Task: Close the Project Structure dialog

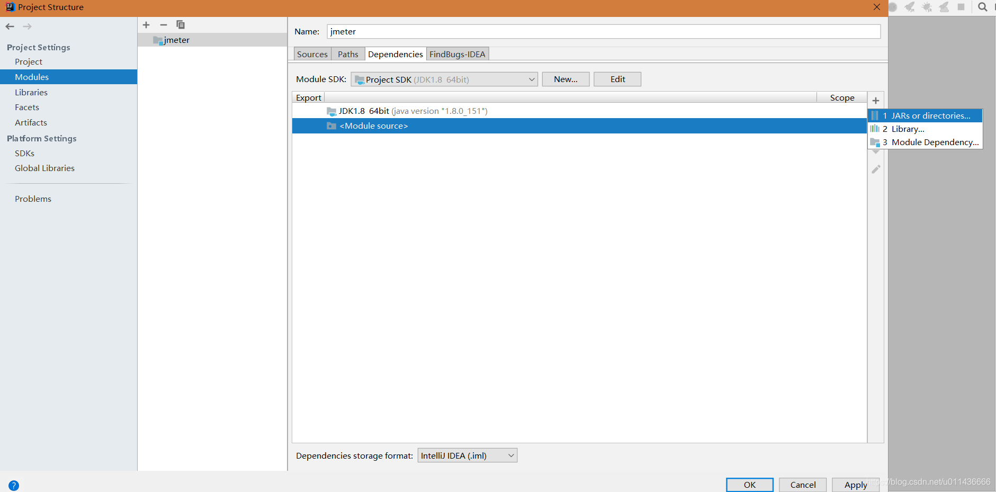Action: point(877,7)
